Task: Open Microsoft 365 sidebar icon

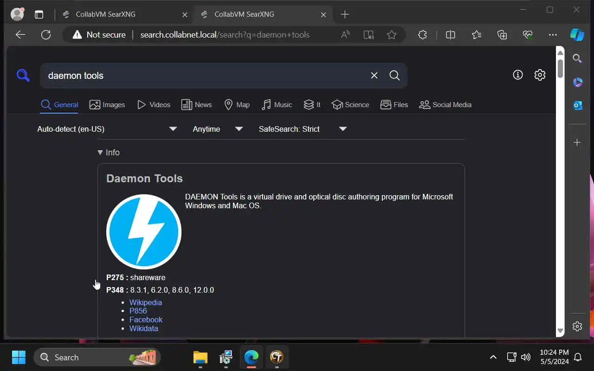Action: tap(577, 82)
